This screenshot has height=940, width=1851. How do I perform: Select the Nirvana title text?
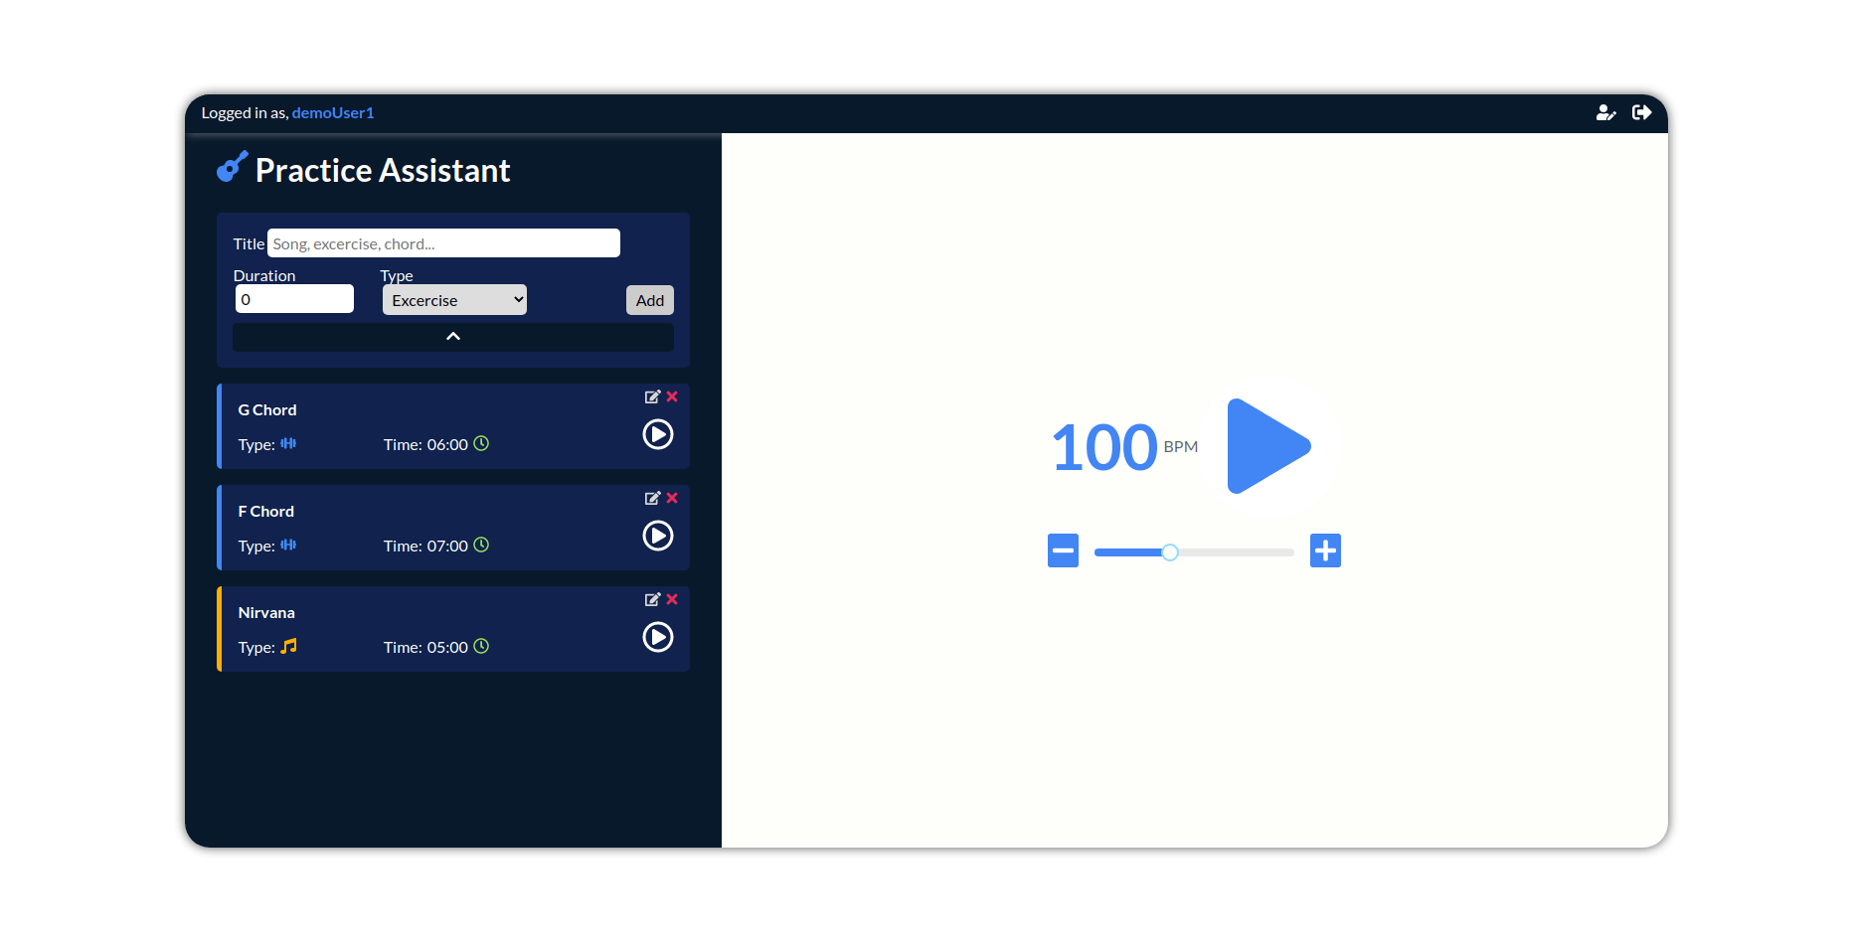(266, 612)
